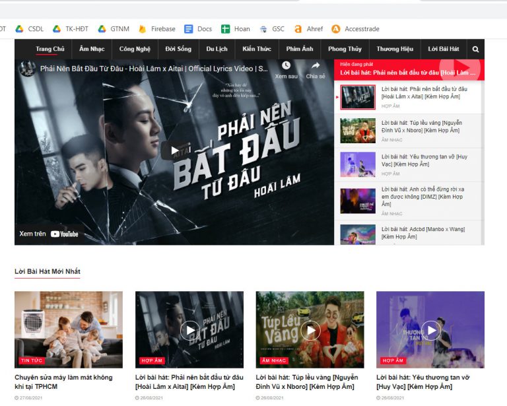This screenshot has width=507, height=406.
Task: Open the GSC bookmark
Action: pyautogui.click(x=272, y=29)
